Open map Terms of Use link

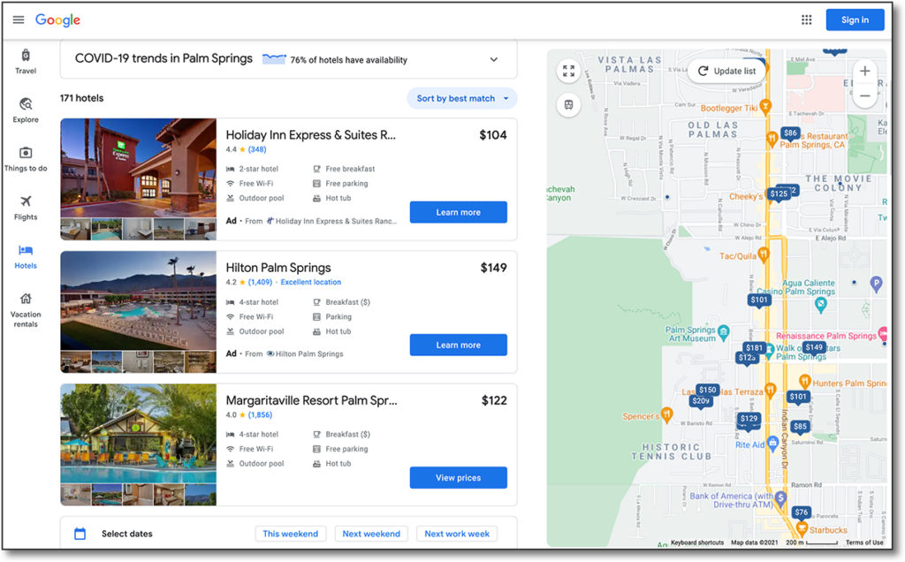tap(864, 543)
